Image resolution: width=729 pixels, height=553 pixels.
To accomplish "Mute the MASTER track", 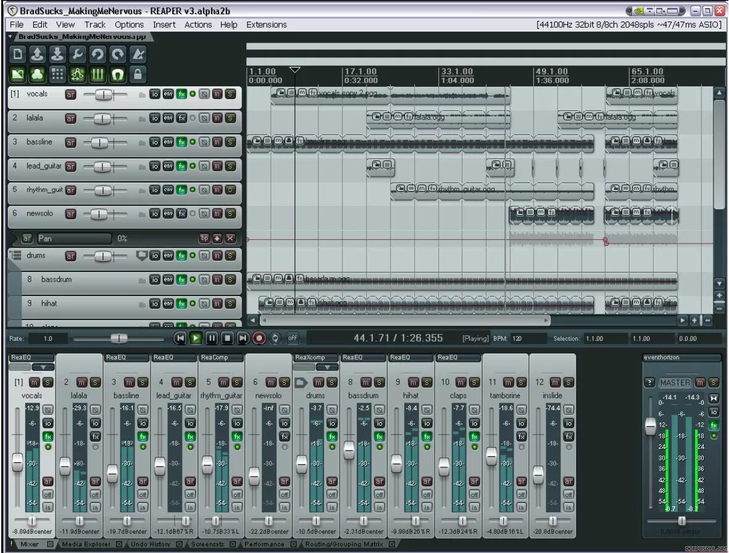I will [x=700, y=383].
